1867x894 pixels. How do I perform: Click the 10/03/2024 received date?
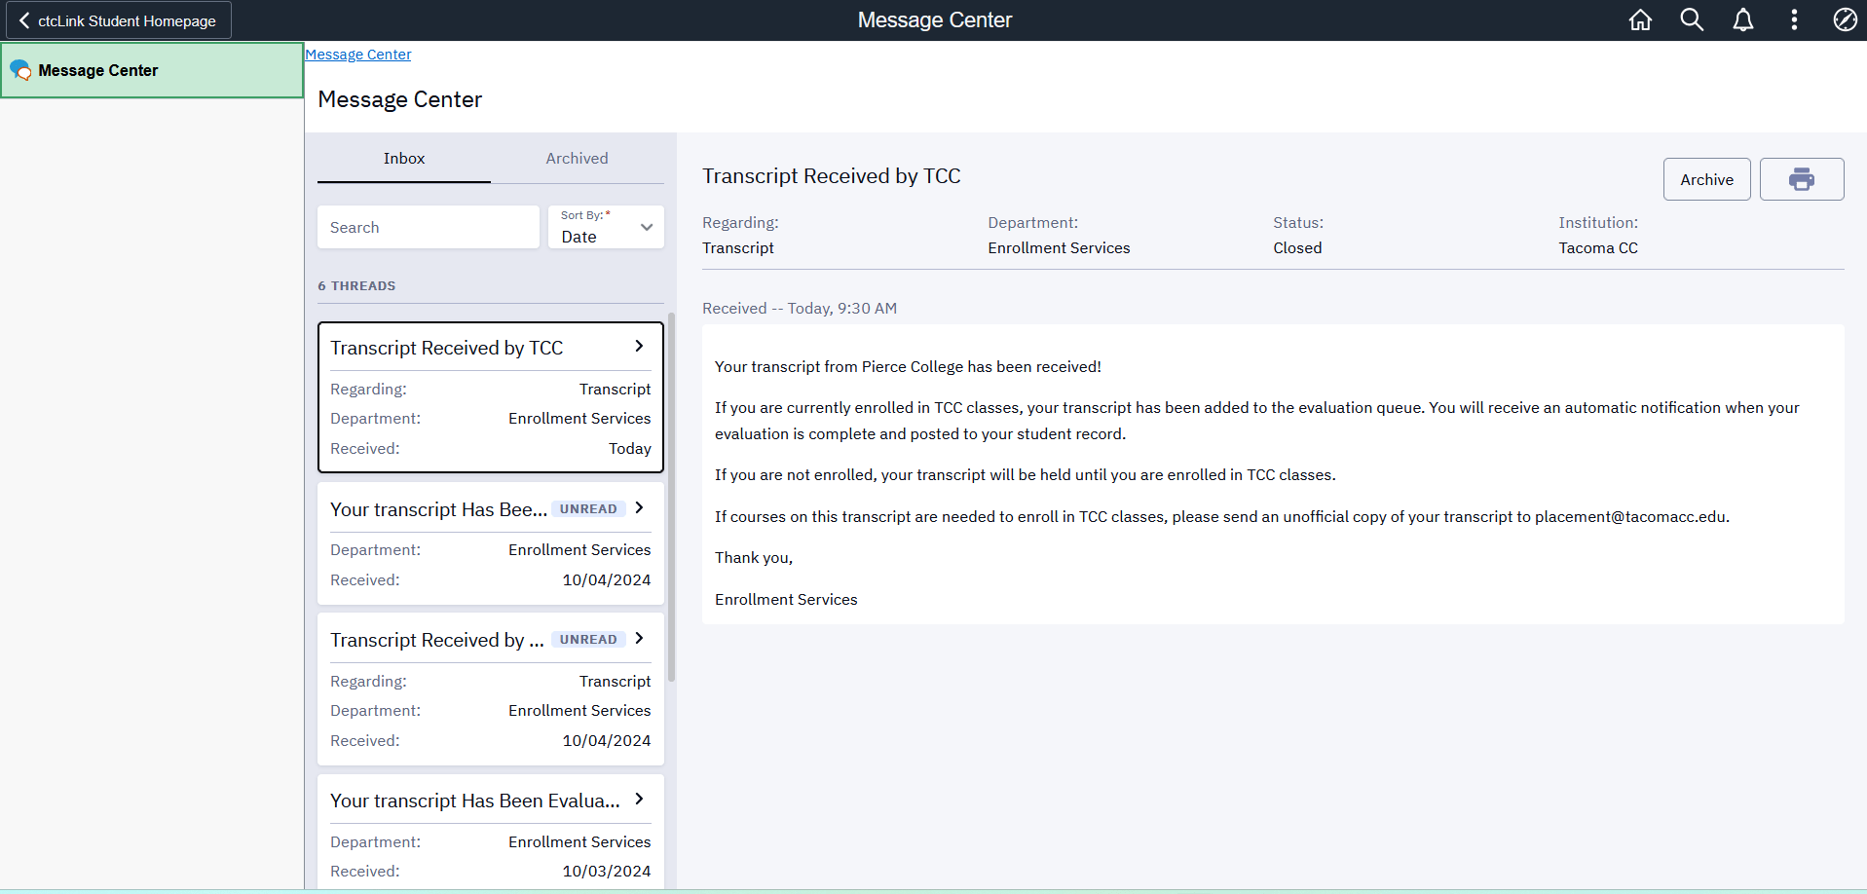607,872
